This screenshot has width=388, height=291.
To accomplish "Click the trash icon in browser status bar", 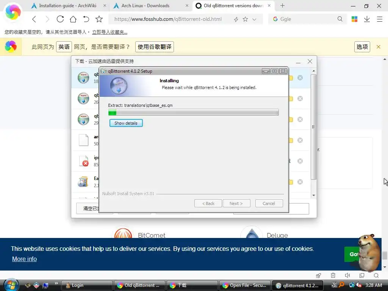I will (x=333, y=275).
